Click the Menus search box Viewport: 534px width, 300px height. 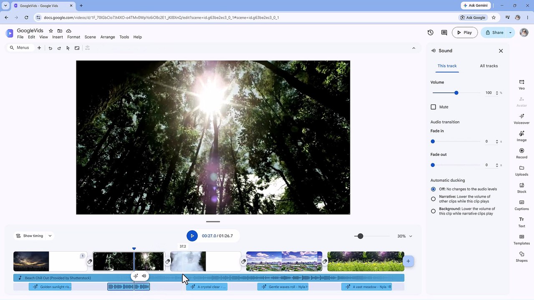tap(20, 48)
